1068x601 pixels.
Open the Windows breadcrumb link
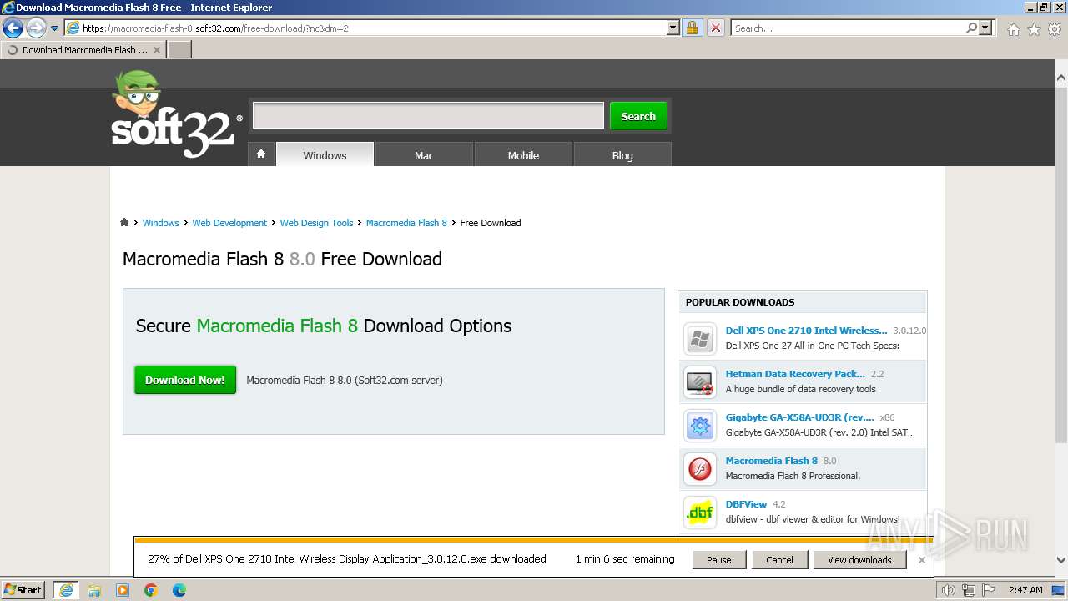click(160, 223)
